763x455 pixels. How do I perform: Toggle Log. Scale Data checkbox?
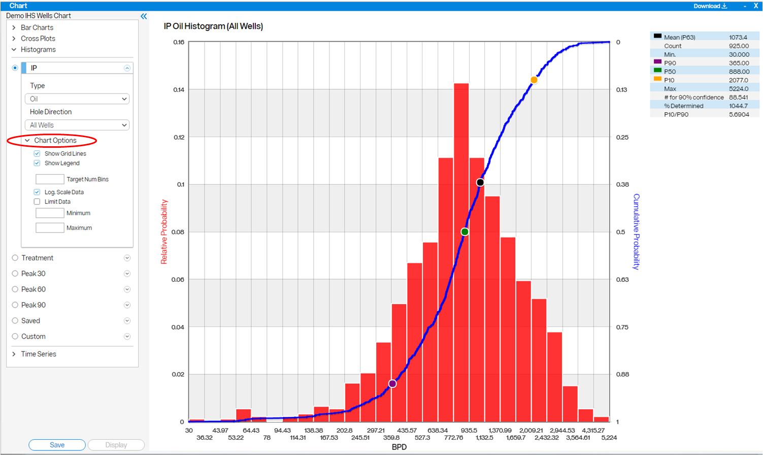coord(37,192)
